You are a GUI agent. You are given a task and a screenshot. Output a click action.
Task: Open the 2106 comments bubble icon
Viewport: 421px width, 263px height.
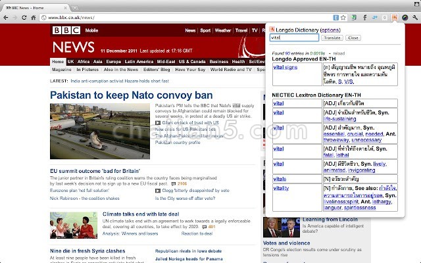tap(174, 184)
